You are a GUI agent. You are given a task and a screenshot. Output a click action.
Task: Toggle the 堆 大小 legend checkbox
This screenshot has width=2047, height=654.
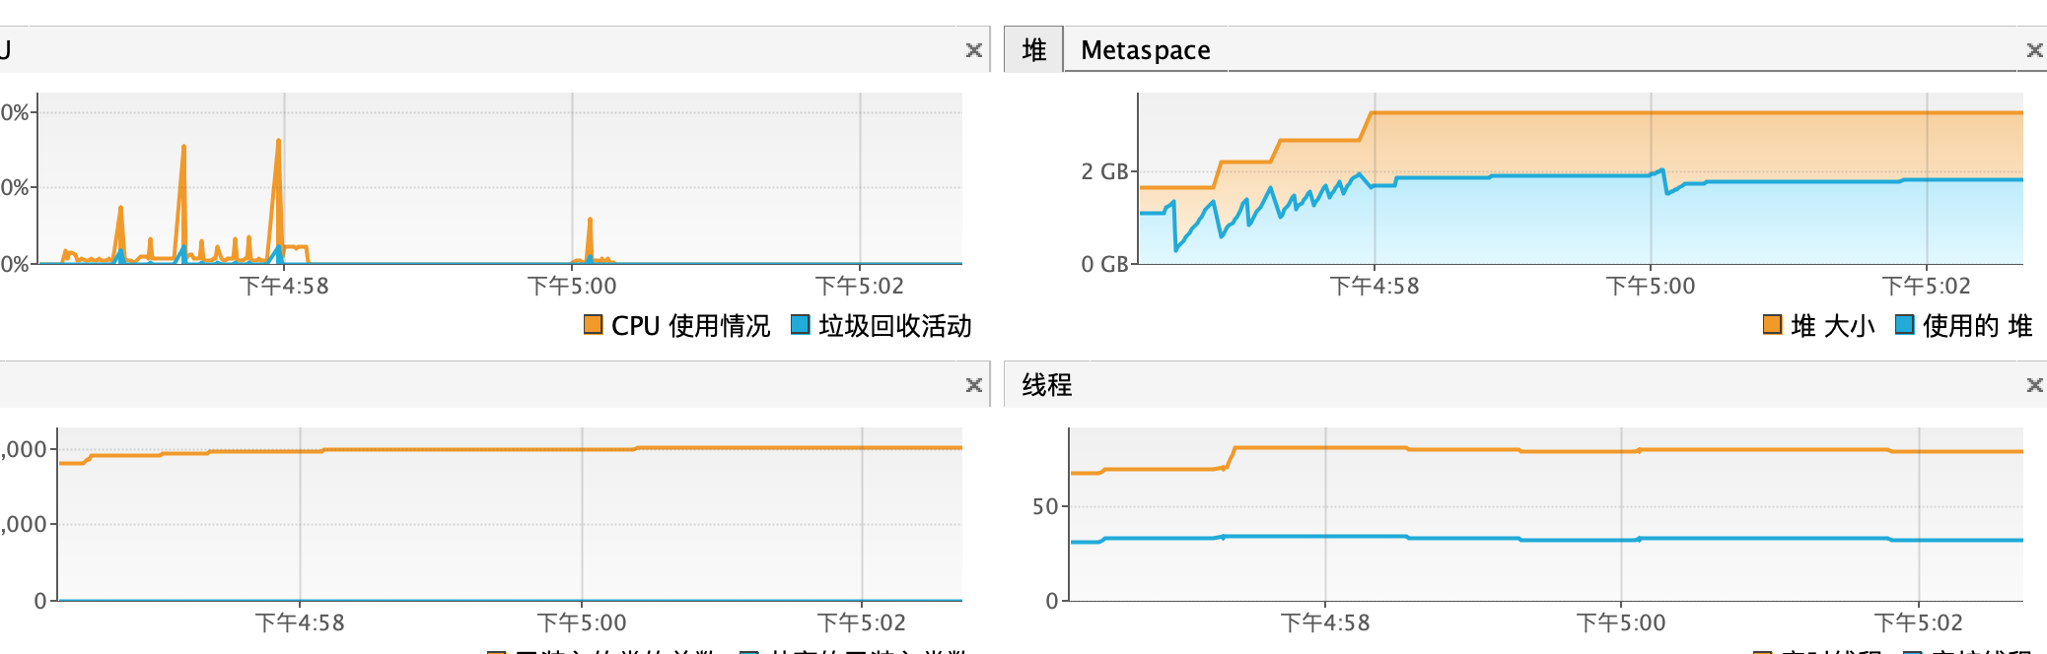pyautogui.click(x=1772, y=324)
